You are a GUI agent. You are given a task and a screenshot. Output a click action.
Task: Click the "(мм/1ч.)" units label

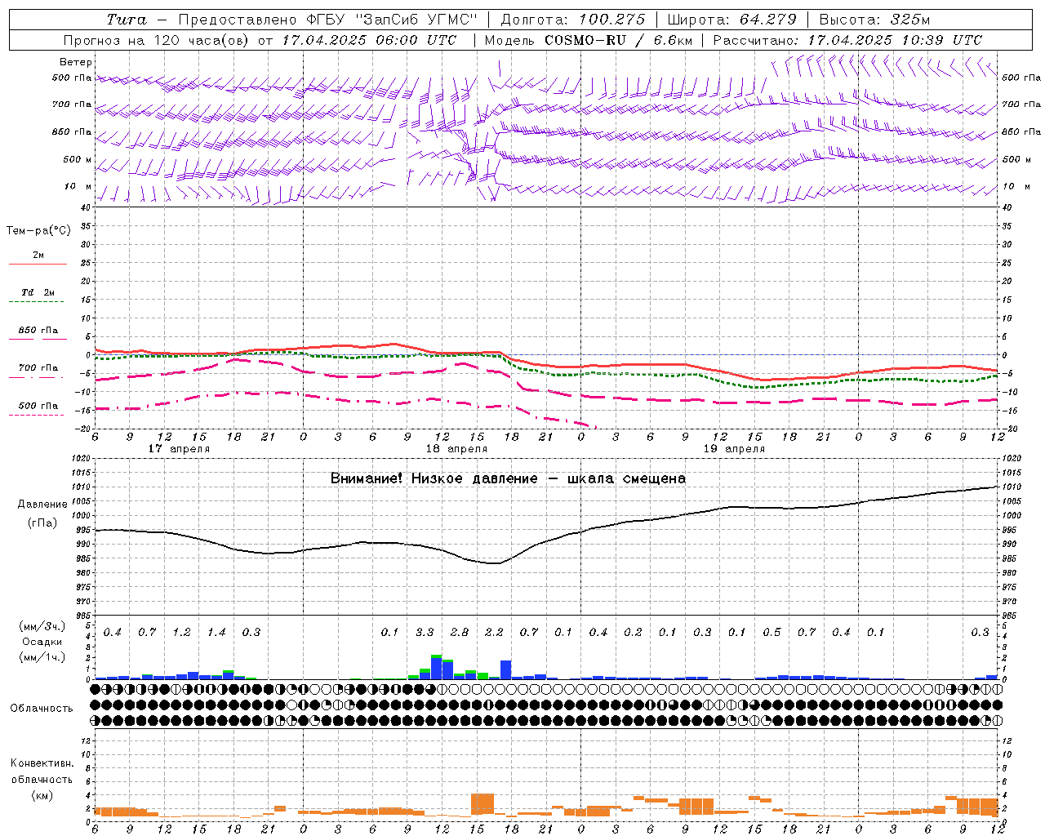tap(42, 657)
